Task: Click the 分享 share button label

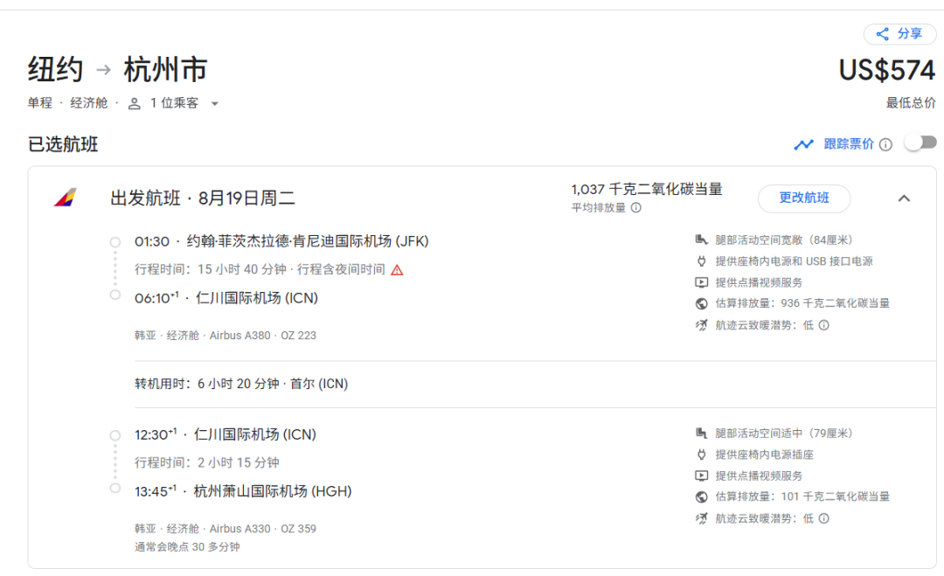Action: coord(909,34)
